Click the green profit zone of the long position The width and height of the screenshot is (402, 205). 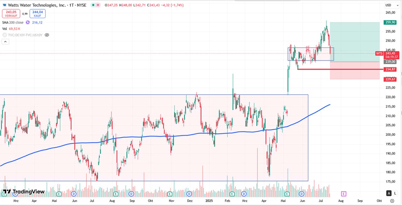(x=355, y=41)
